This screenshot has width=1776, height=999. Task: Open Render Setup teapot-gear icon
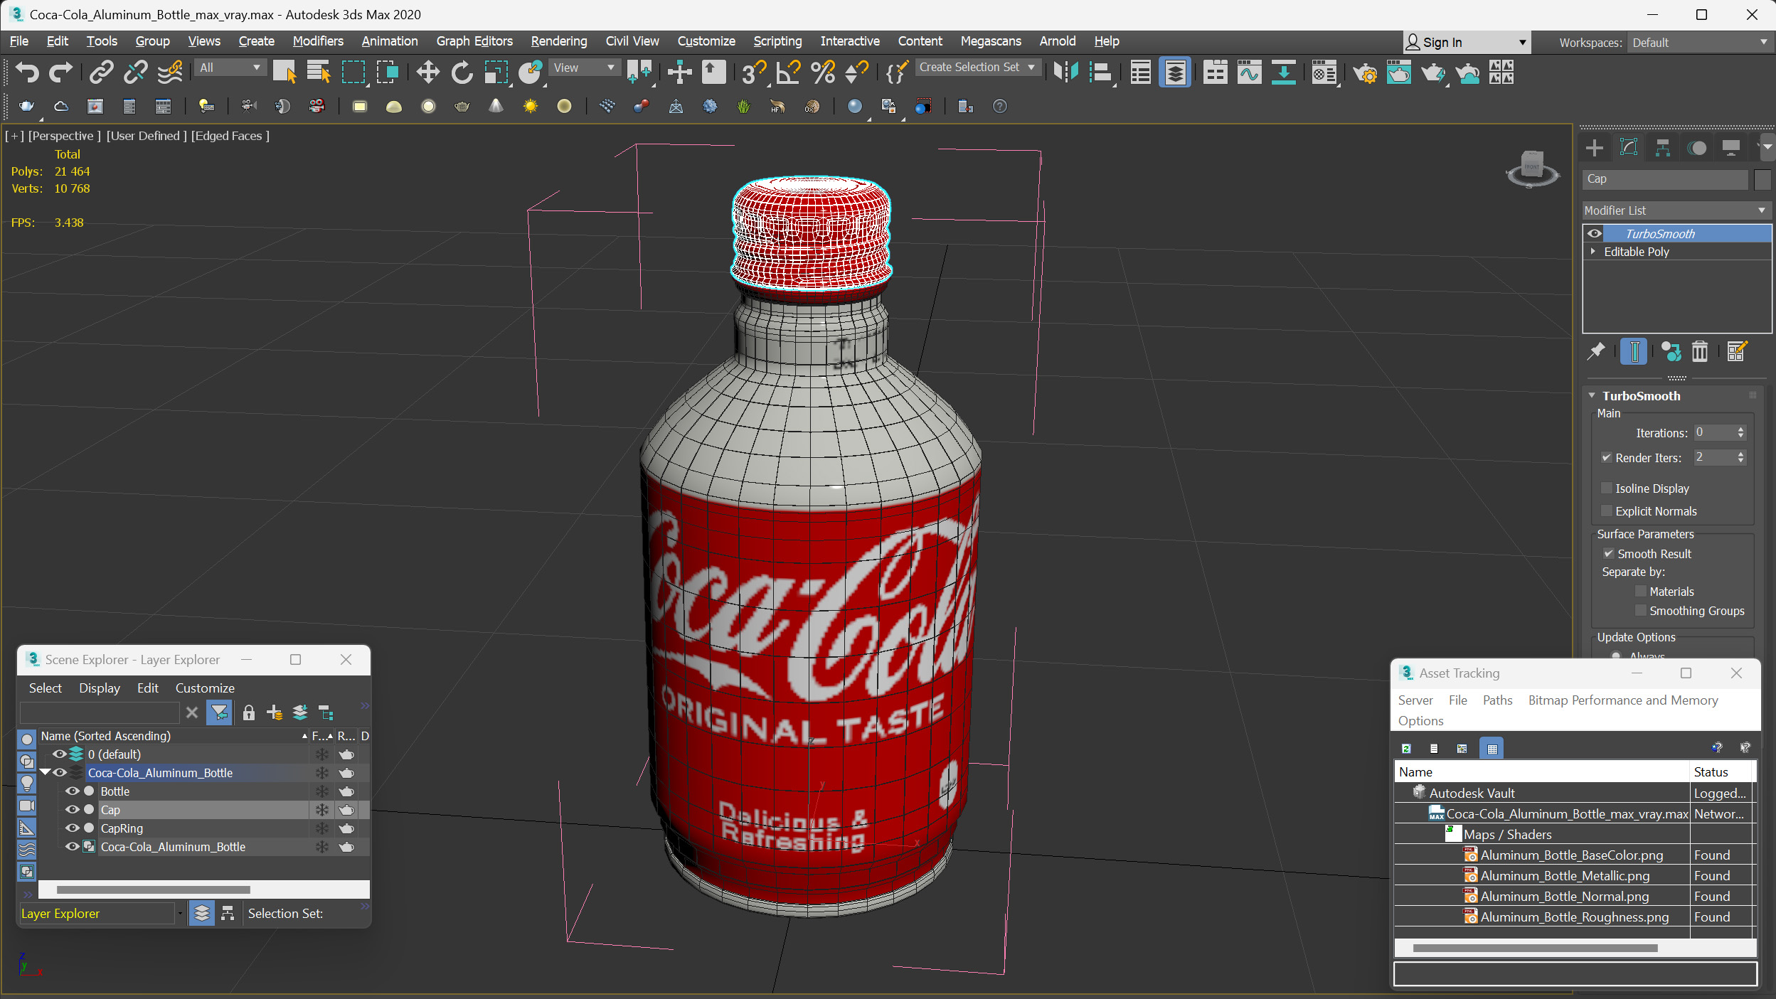[1364, 73]
